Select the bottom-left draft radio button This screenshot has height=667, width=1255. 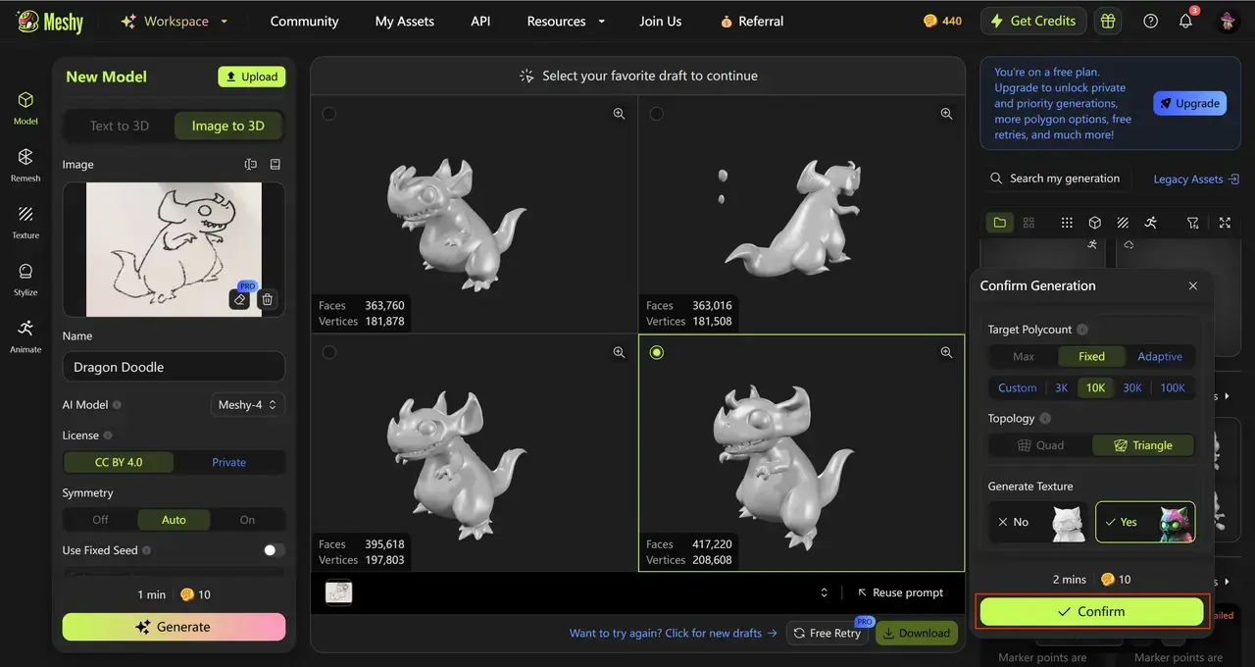(x=329, y=352)
